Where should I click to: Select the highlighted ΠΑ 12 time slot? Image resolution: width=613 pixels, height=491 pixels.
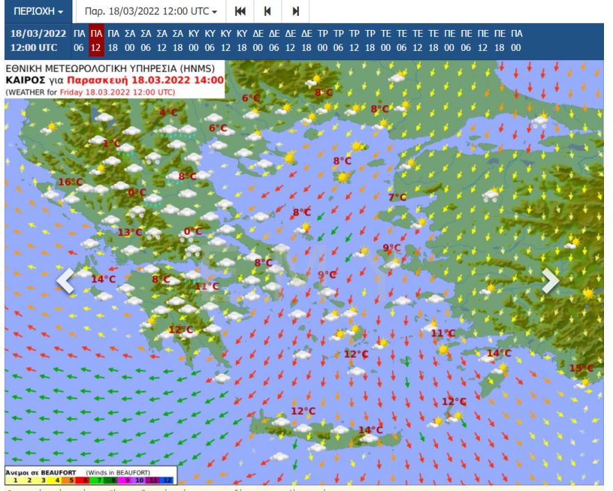[96, 40]
